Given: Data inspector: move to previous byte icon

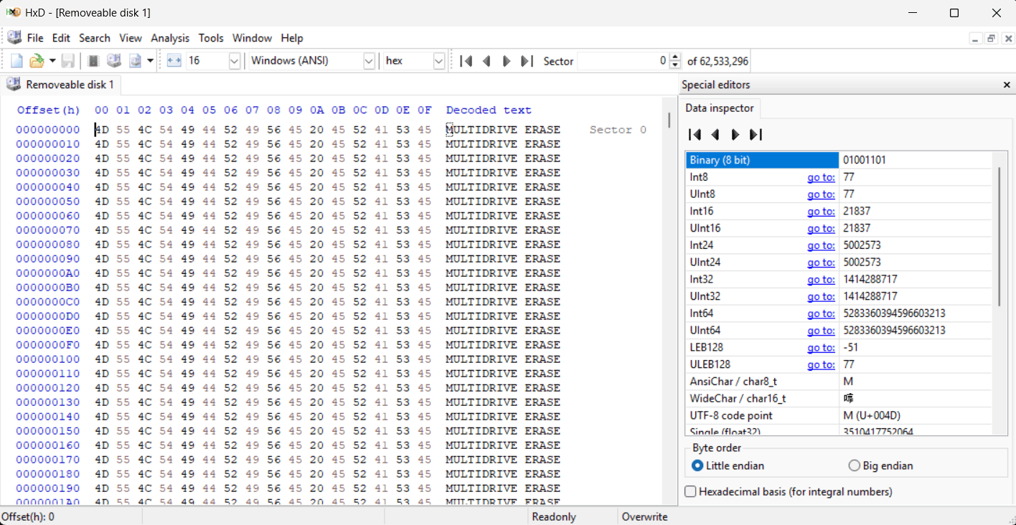Looking at the screenshot, I should [715, 135].
